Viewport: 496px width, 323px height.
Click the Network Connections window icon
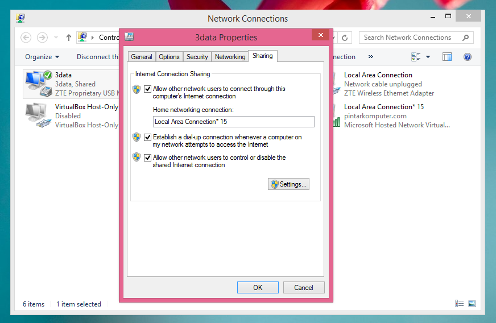(20, 18)
